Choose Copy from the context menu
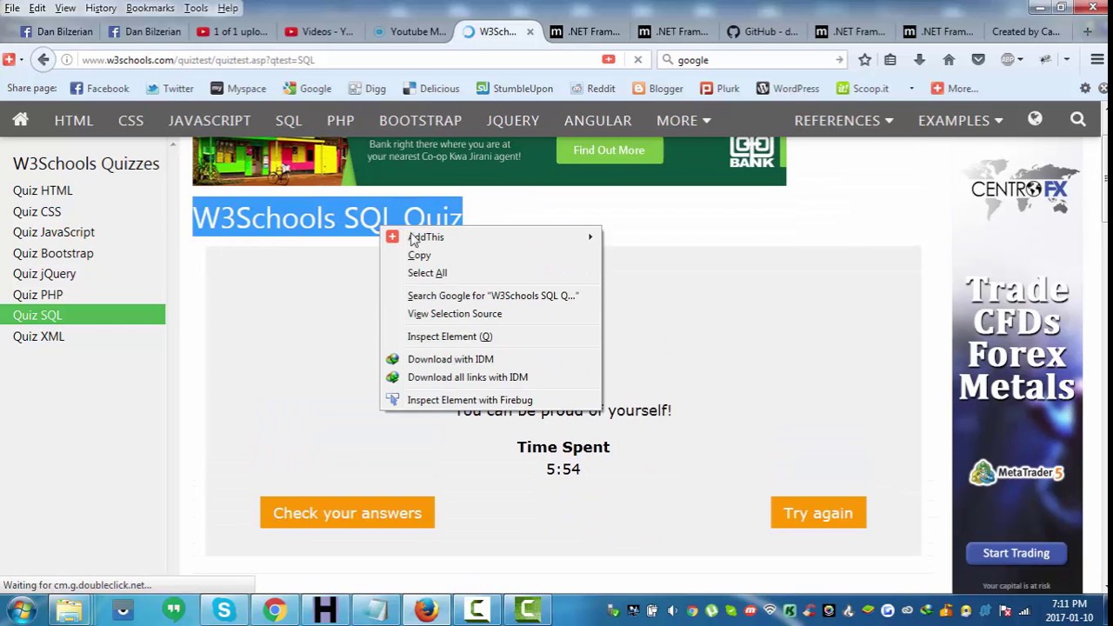 coord(491,255)
